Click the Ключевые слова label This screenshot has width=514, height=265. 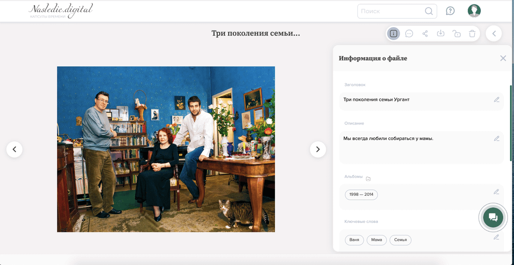pos(361,221)
